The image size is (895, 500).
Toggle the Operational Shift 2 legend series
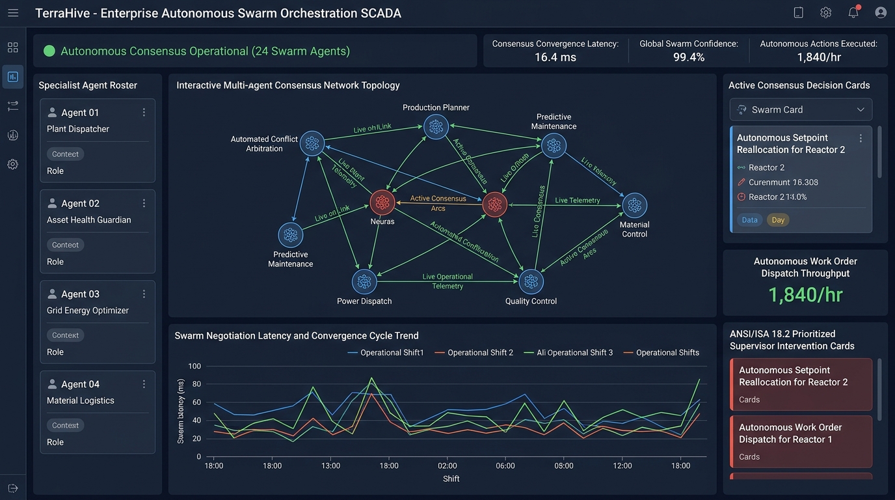point(474,353)
